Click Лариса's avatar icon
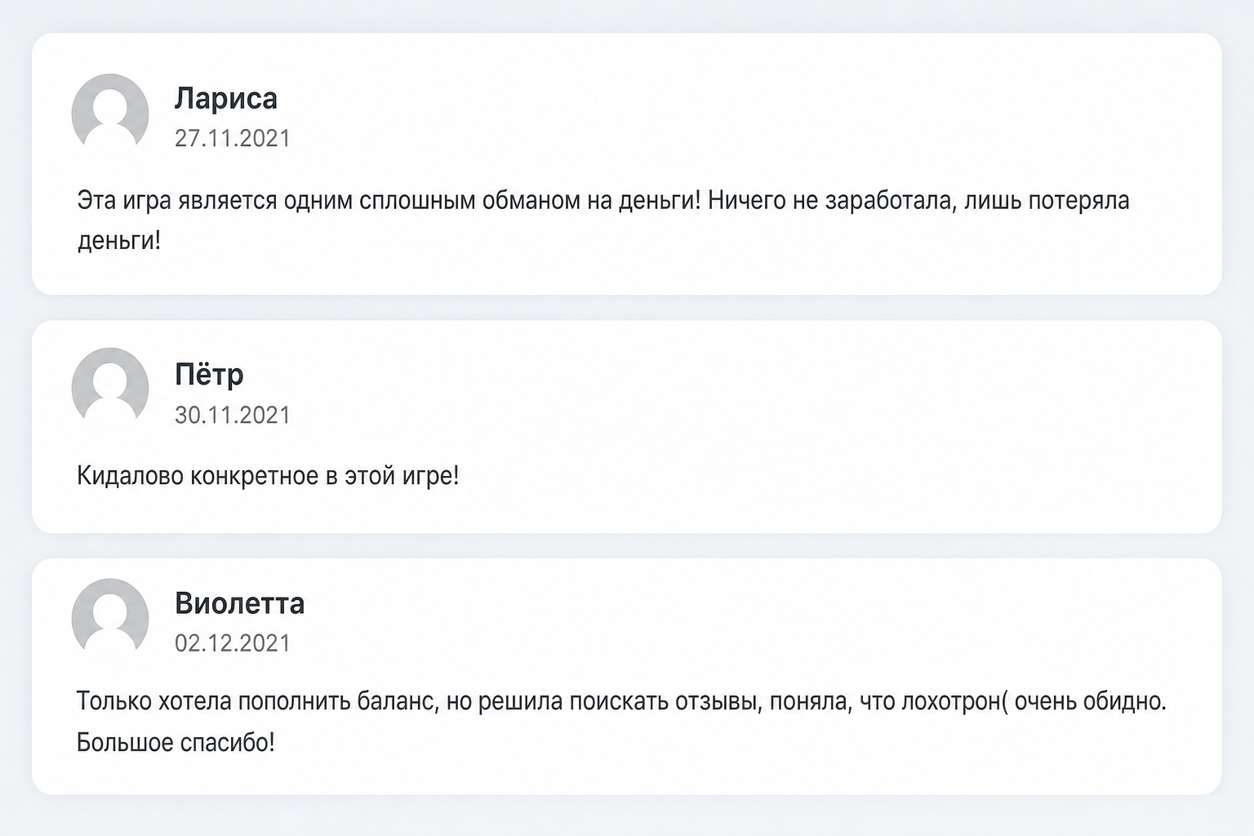 pos(110,112)
